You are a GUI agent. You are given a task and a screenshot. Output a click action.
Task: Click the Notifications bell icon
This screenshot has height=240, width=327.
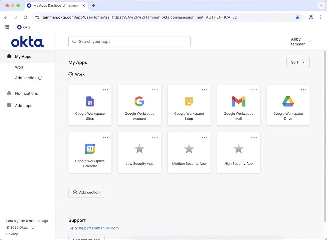pos(9,93)
